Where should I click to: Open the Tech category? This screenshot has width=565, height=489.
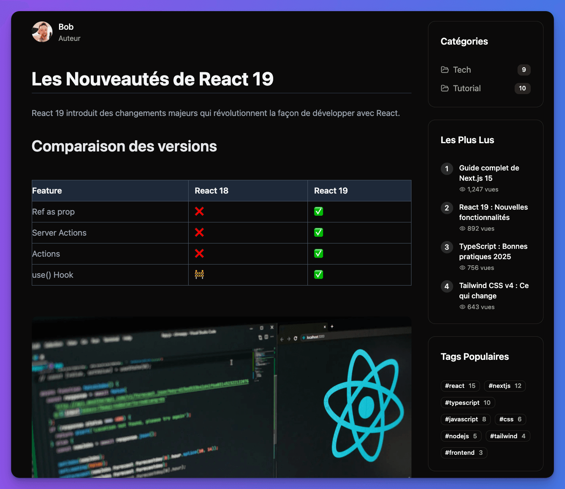462,70
